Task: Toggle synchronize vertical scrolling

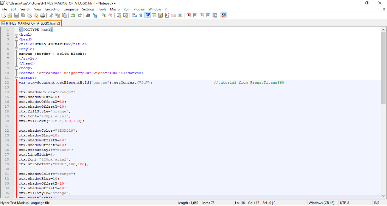Action: [x=119, y=15]
